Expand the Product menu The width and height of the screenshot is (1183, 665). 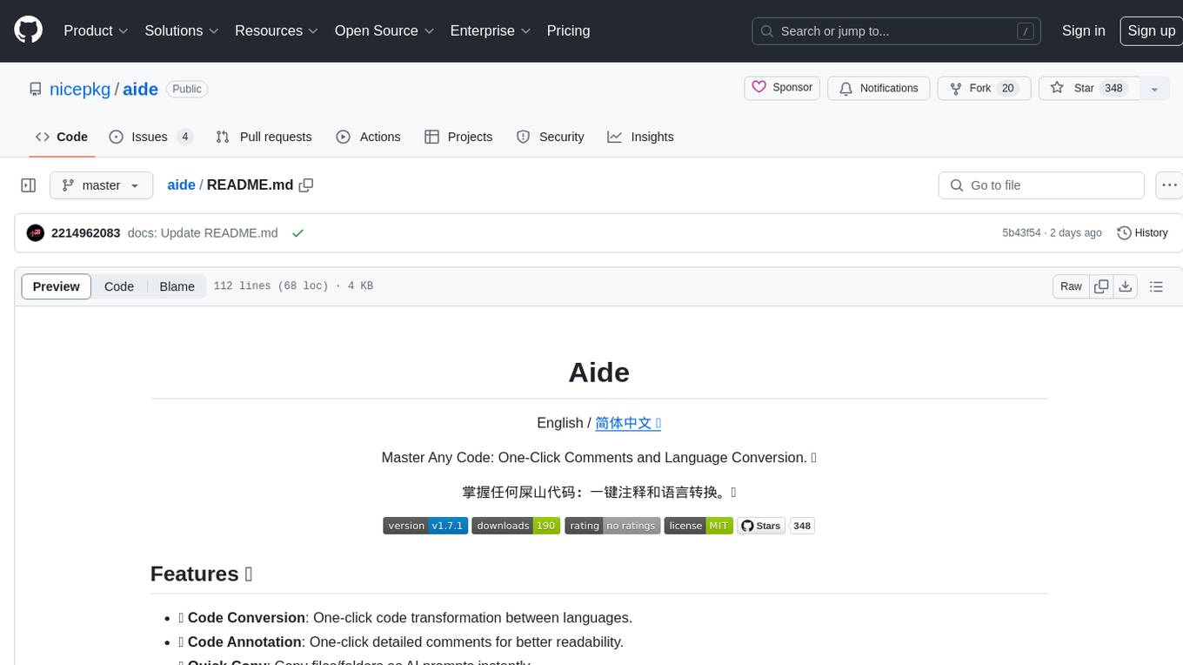click(x=96, y=30)
